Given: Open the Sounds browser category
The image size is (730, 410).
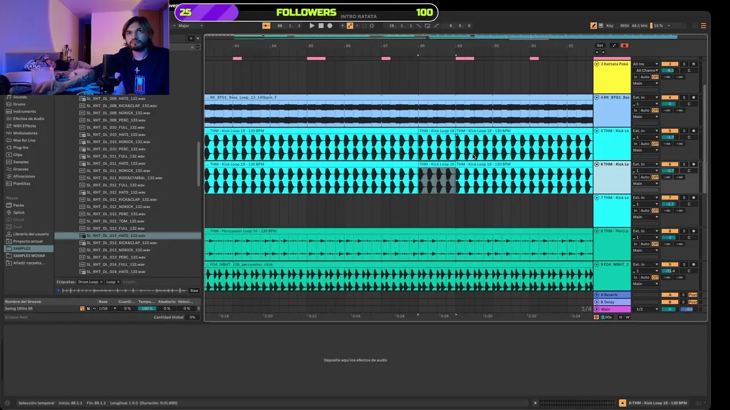Looking at the screenshot, I should pos(20,97).
